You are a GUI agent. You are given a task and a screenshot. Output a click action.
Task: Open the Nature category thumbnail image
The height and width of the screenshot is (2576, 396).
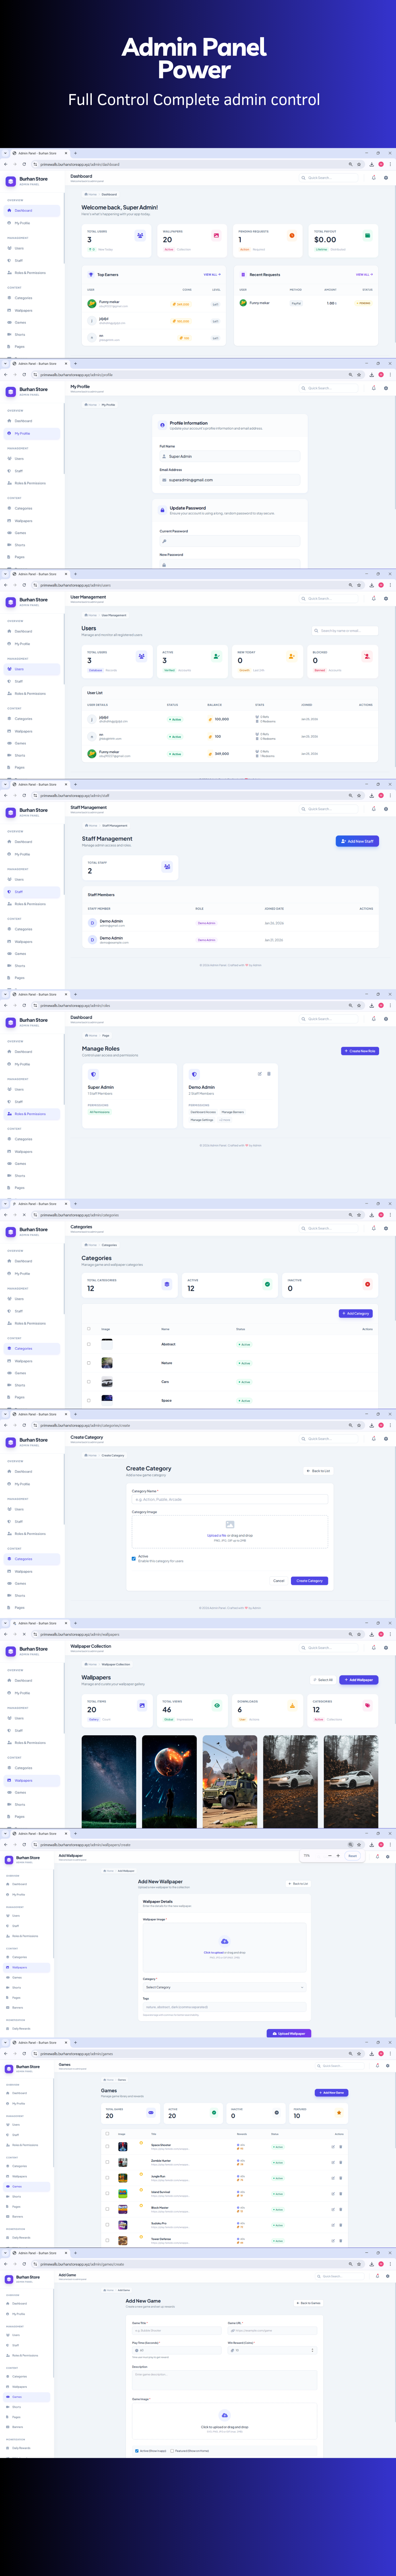point(107,1363)
